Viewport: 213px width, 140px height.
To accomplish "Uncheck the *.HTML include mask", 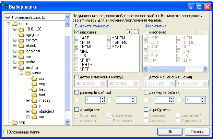I will coord(76,47).
